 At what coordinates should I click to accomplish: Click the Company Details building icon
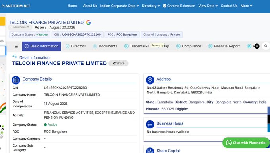coord(16,80)
